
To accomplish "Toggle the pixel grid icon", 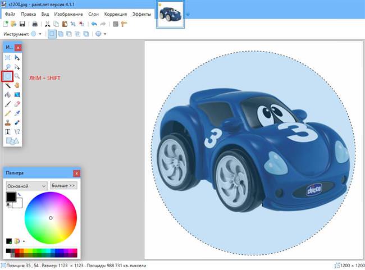I will pyautogui.click(x=116, y=24).
